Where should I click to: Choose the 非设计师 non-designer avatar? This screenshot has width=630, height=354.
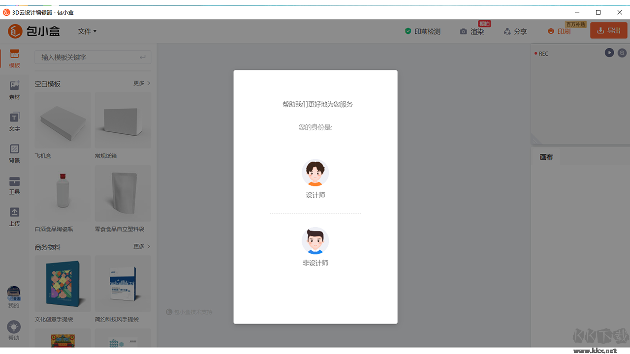(315, 240)
